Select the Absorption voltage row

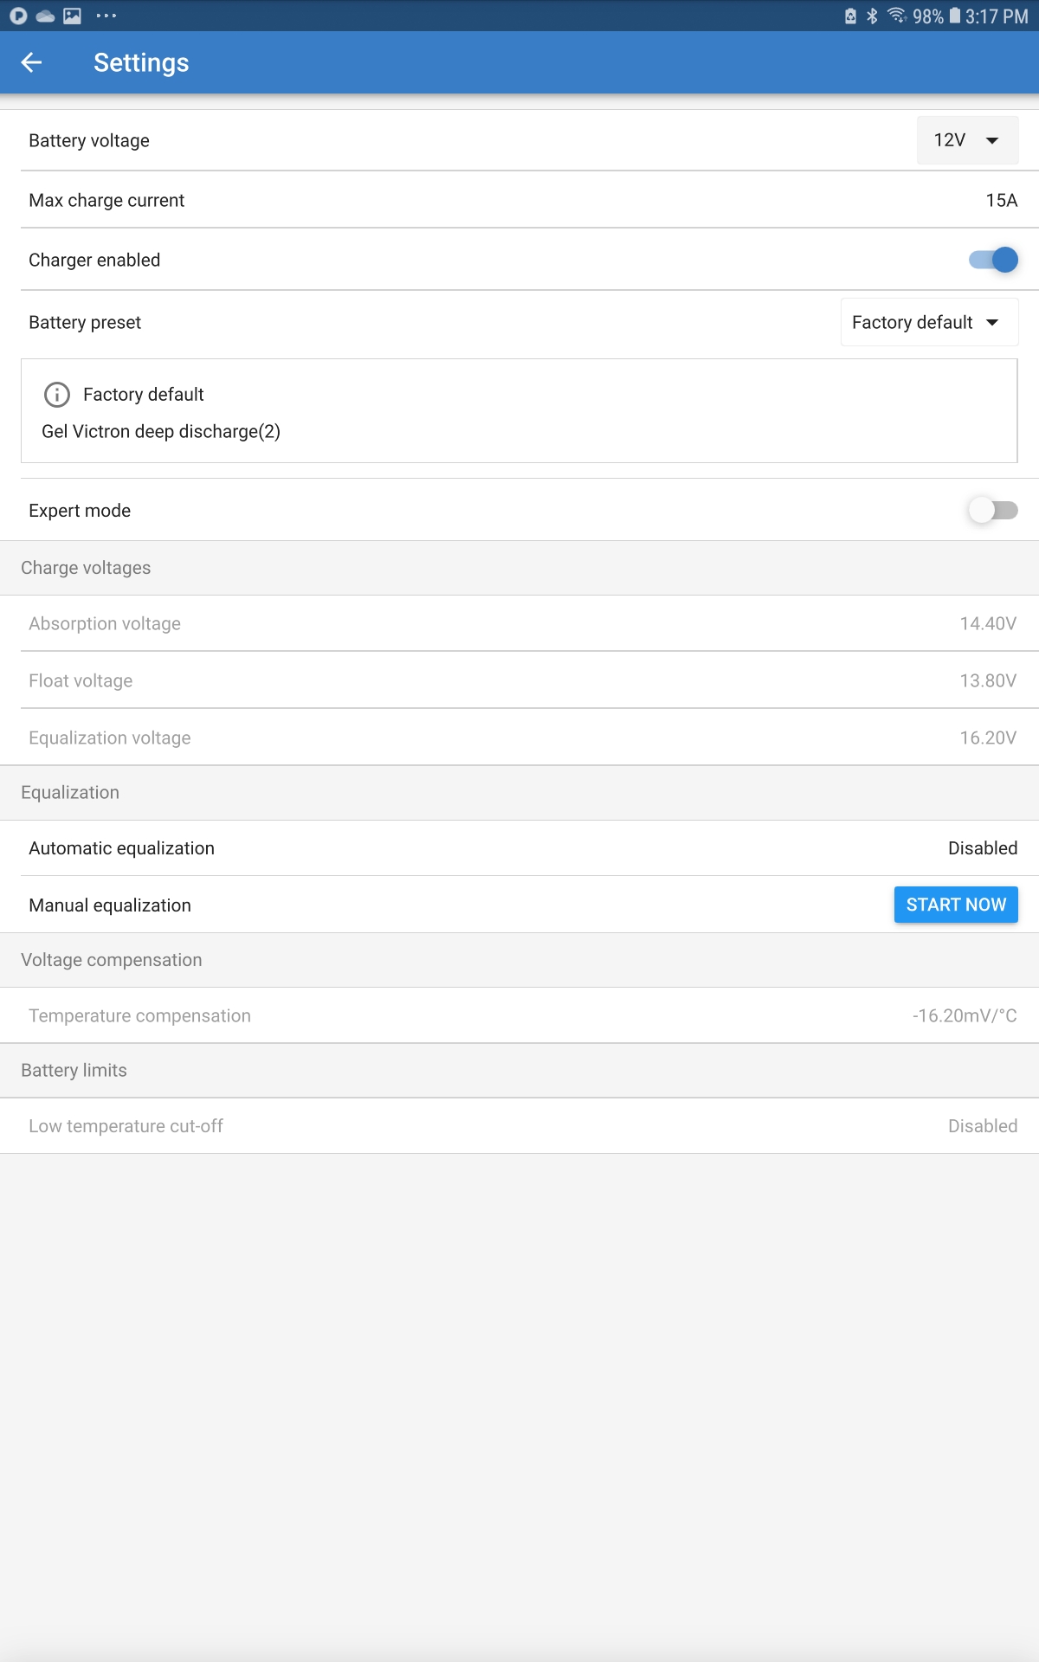(x=519, y=623)
